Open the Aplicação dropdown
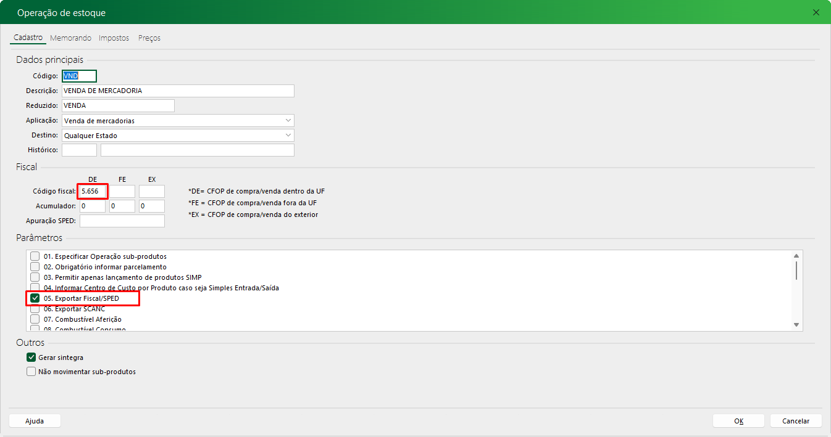The image size is (831, 437). [x=178, y=121]
